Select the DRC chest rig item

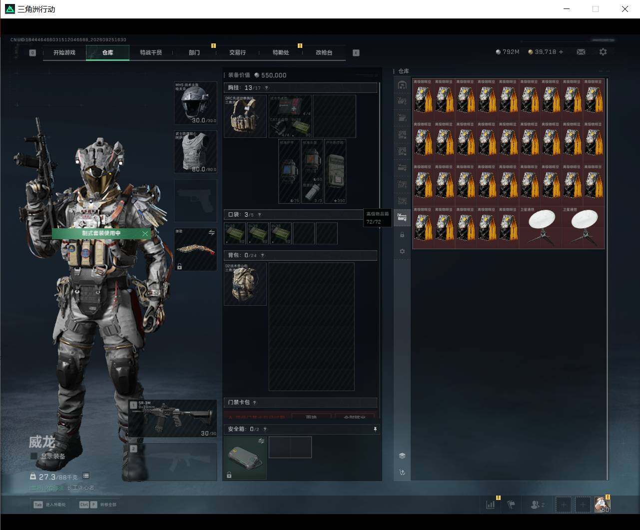point(245,116)
